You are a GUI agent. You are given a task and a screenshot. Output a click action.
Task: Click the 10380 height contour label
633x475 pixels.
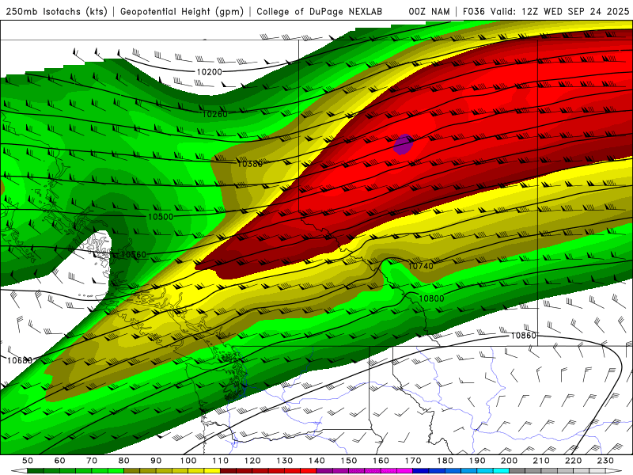(x=249, y=164)
